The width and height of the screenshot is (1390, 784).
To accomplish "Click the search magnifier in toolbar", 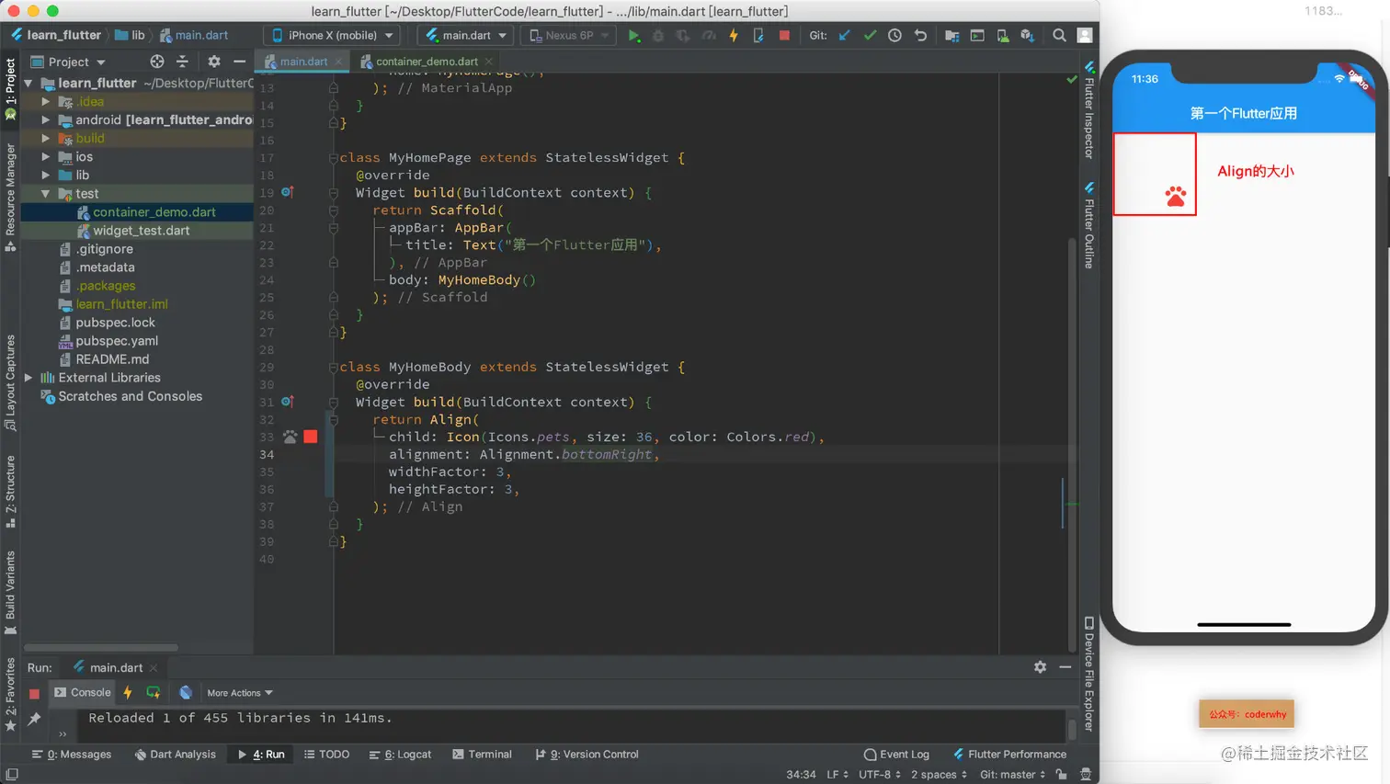I will [x=1059, y=36].
